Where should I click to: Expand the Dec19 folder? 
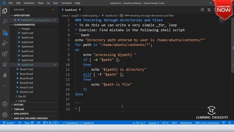(x=21, y=96)
